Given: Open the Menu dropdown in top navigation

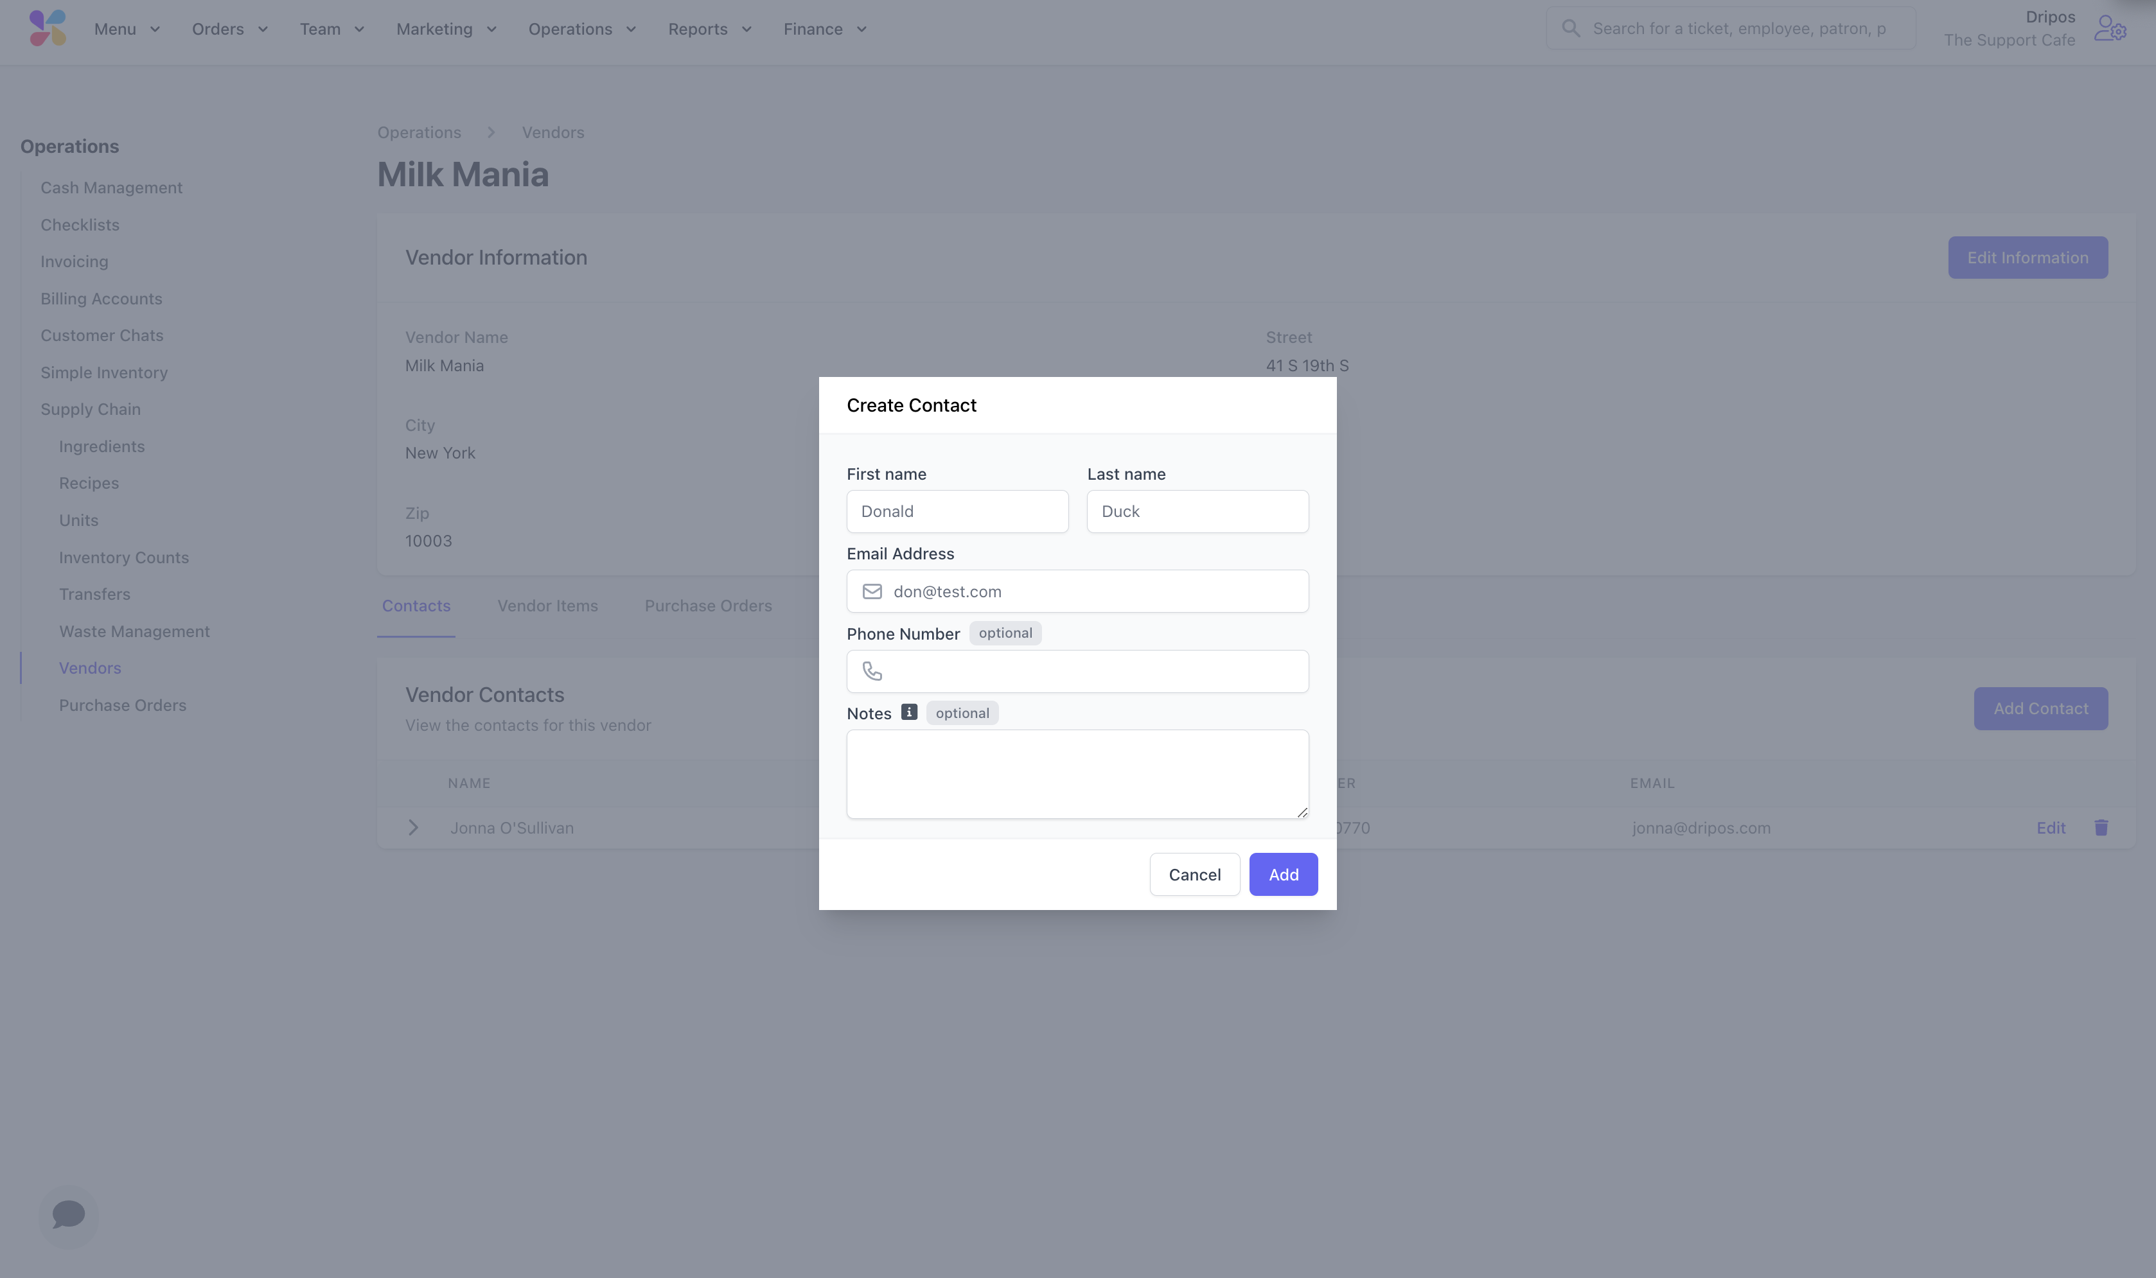Looking at the screenshot, I should (127, 30).
